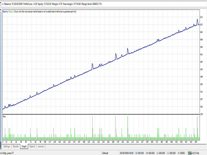
Task: Open the Default profile in status bar
Action: point(105,153)
